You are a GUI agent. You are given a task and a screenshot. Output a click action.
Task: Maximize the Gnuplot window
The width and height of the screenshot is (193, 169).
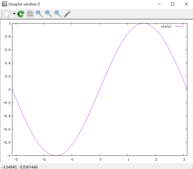[172, 4]
